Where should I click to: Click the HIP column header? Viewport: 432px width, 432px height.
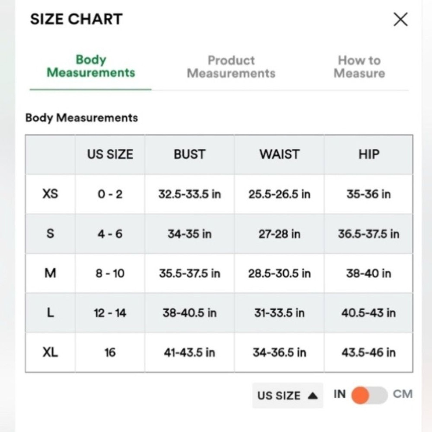[369, 154]
